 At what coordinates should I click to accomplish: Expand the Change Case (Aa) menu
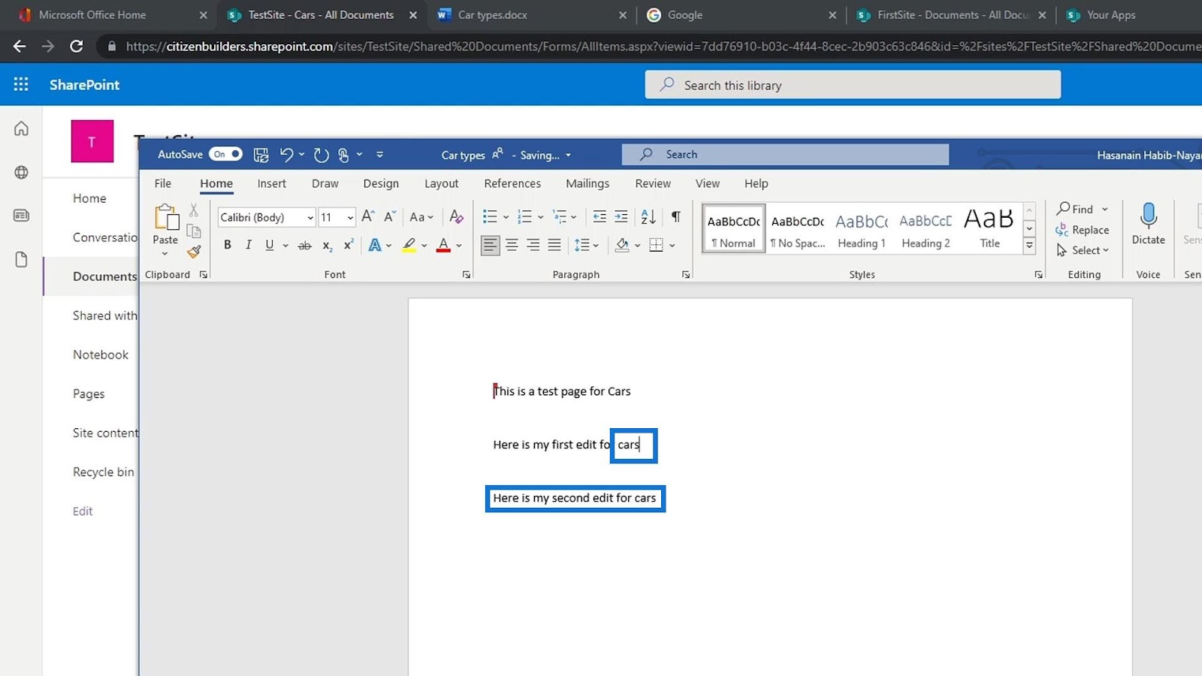pos(421,217)
